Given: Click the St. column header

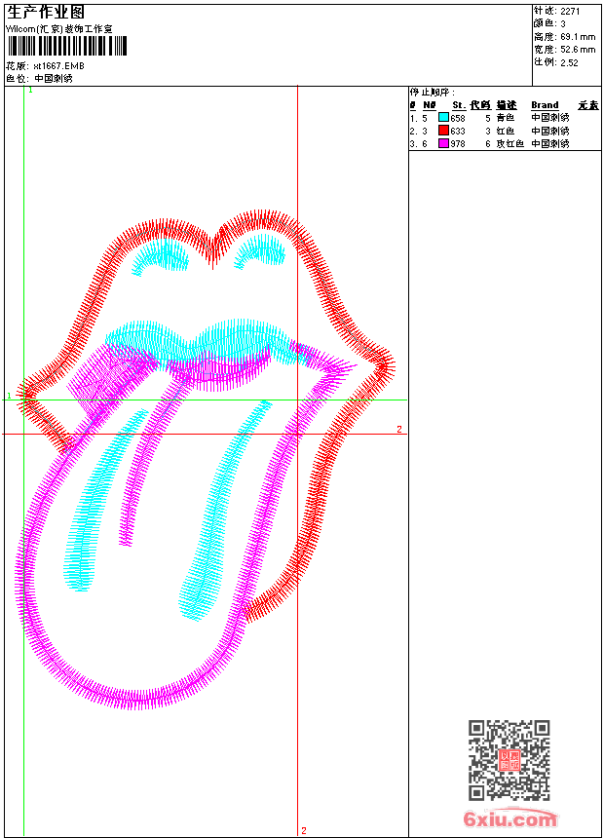Looking at the screenshot, I should (x=459, y=105).
